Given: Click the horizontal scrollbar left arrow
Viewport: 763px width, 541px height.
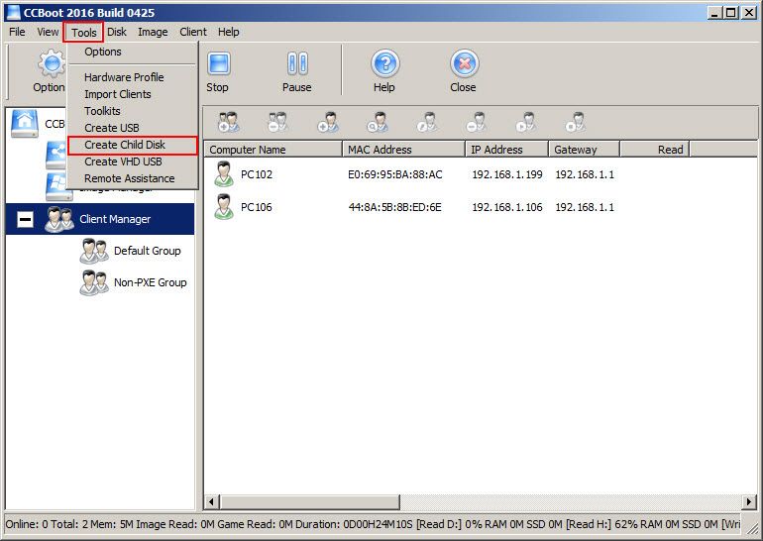Looking at the screenshot, I should tap(212, 501).
